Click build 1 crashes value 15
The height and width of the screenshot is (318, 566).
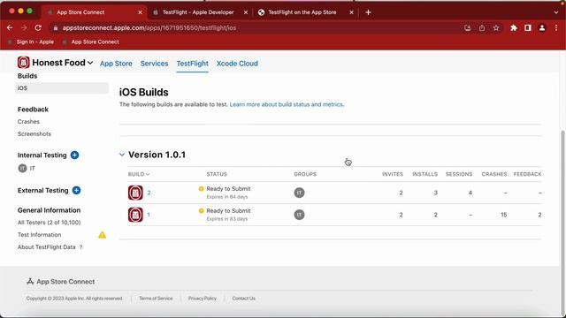(503, 215)
